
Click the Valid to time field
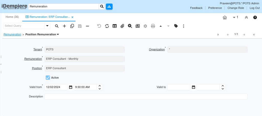[208, 87]
